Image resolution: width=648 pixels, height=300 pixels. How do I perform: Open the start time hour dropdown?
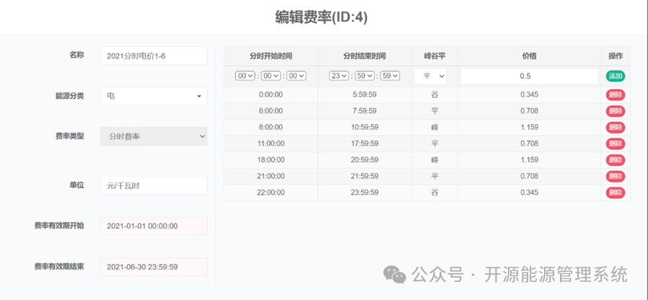(x=245, y=76)
